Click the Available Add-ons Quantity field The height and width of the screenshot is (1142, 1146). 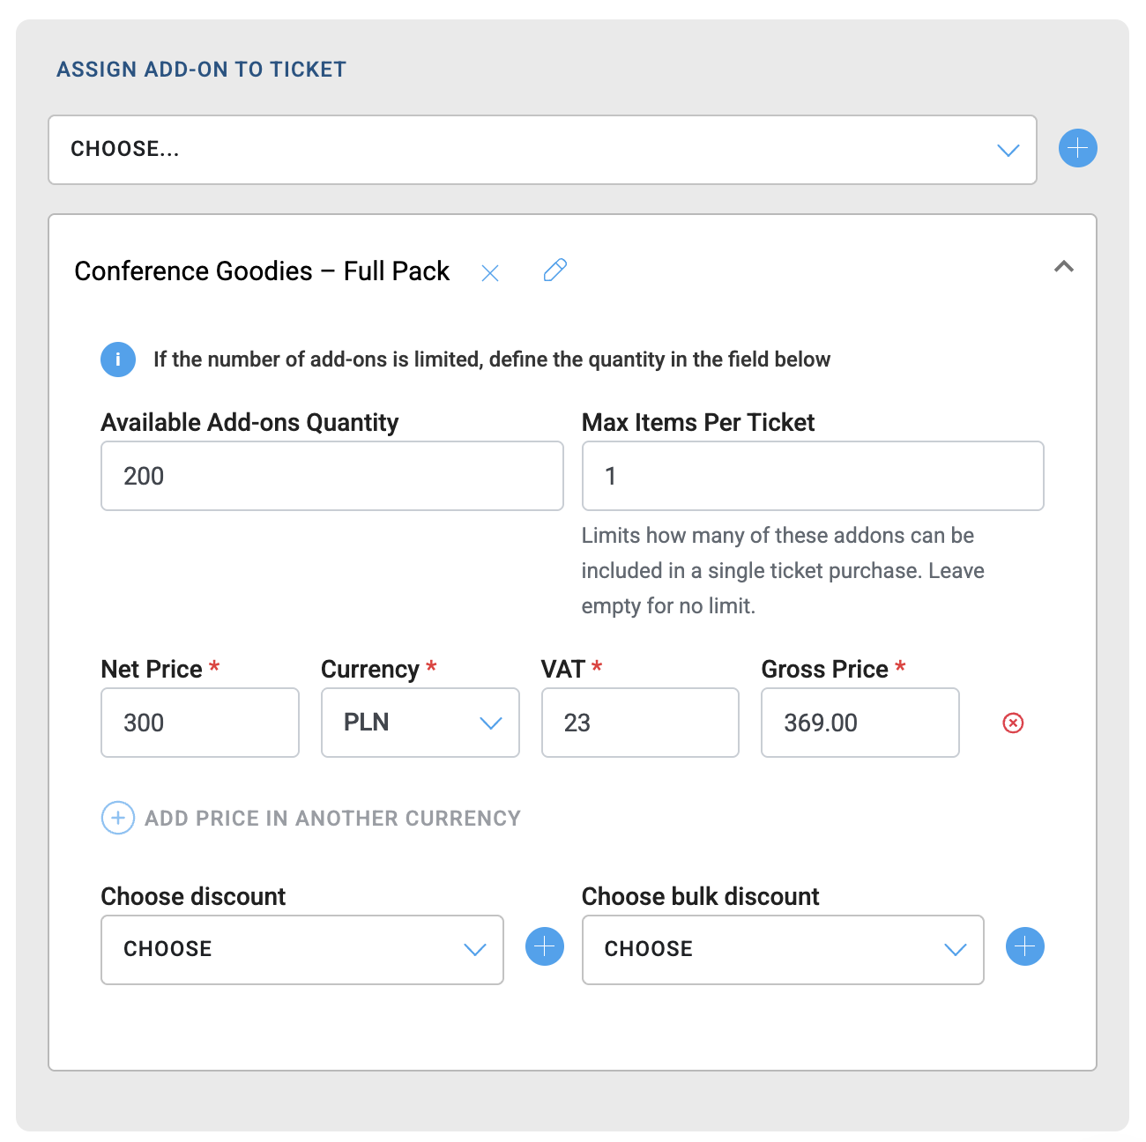[331, 476]
